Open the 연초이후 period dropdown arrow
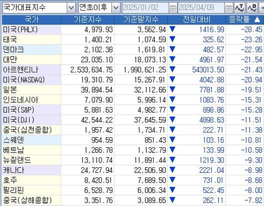264x206 pixels. click(116, 8)
